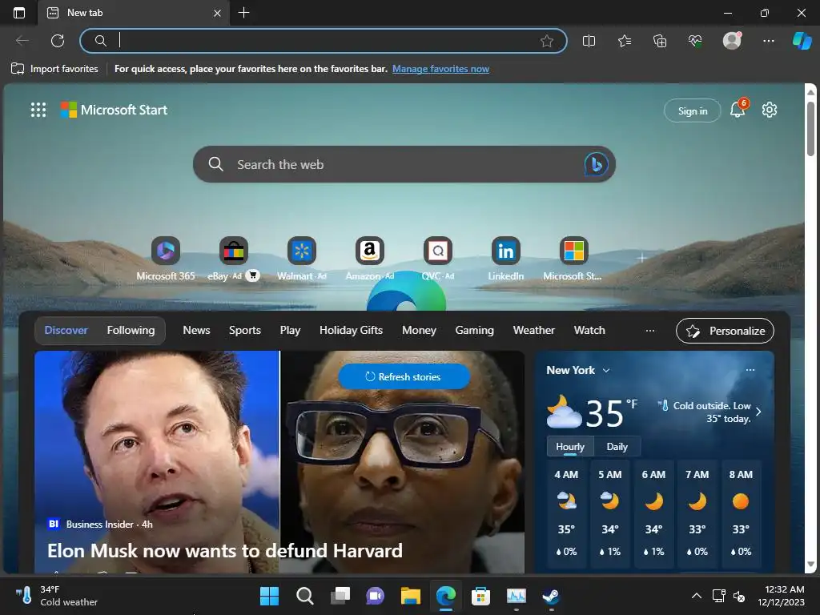
Task: Open Windows taskbar search
Action: coord(304,596)
